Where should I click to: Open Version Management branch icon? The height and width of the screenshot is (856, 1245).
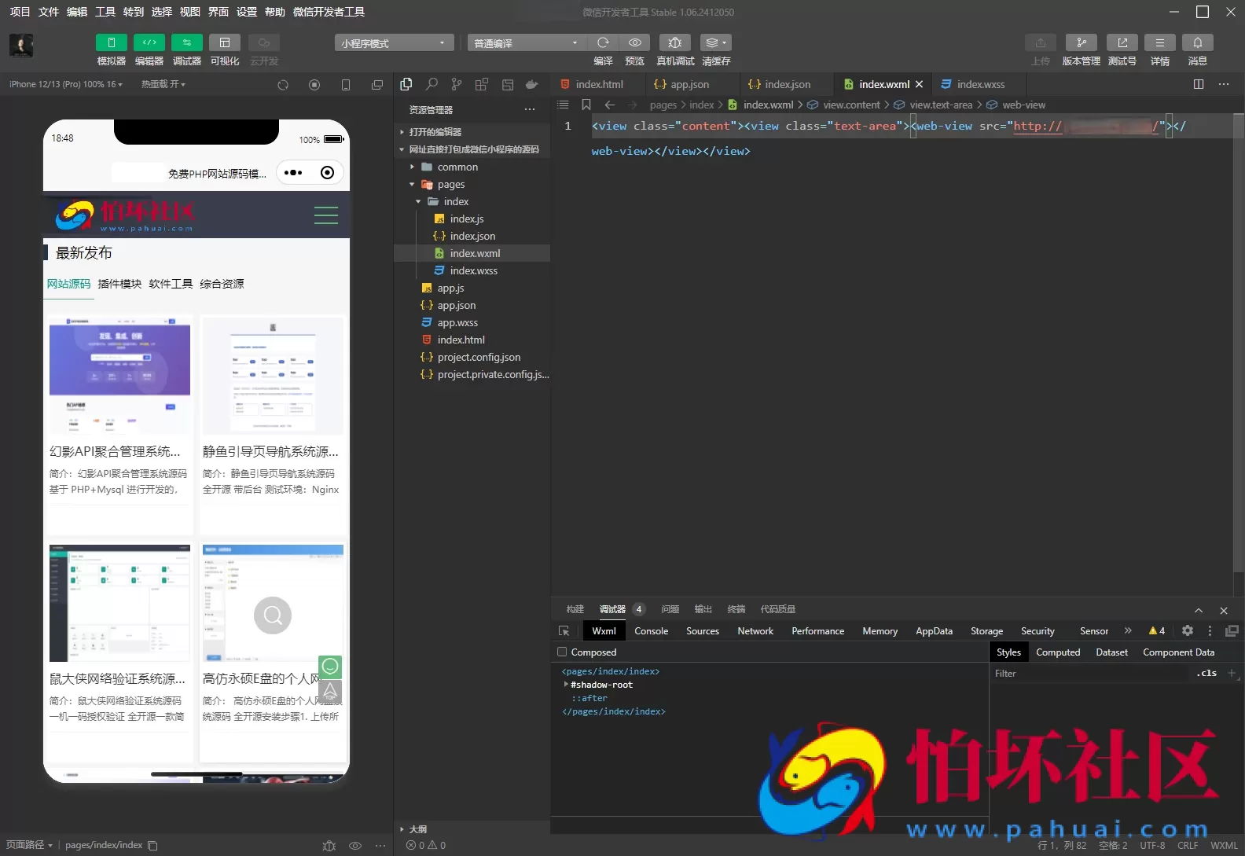[x=1081, y=42]
